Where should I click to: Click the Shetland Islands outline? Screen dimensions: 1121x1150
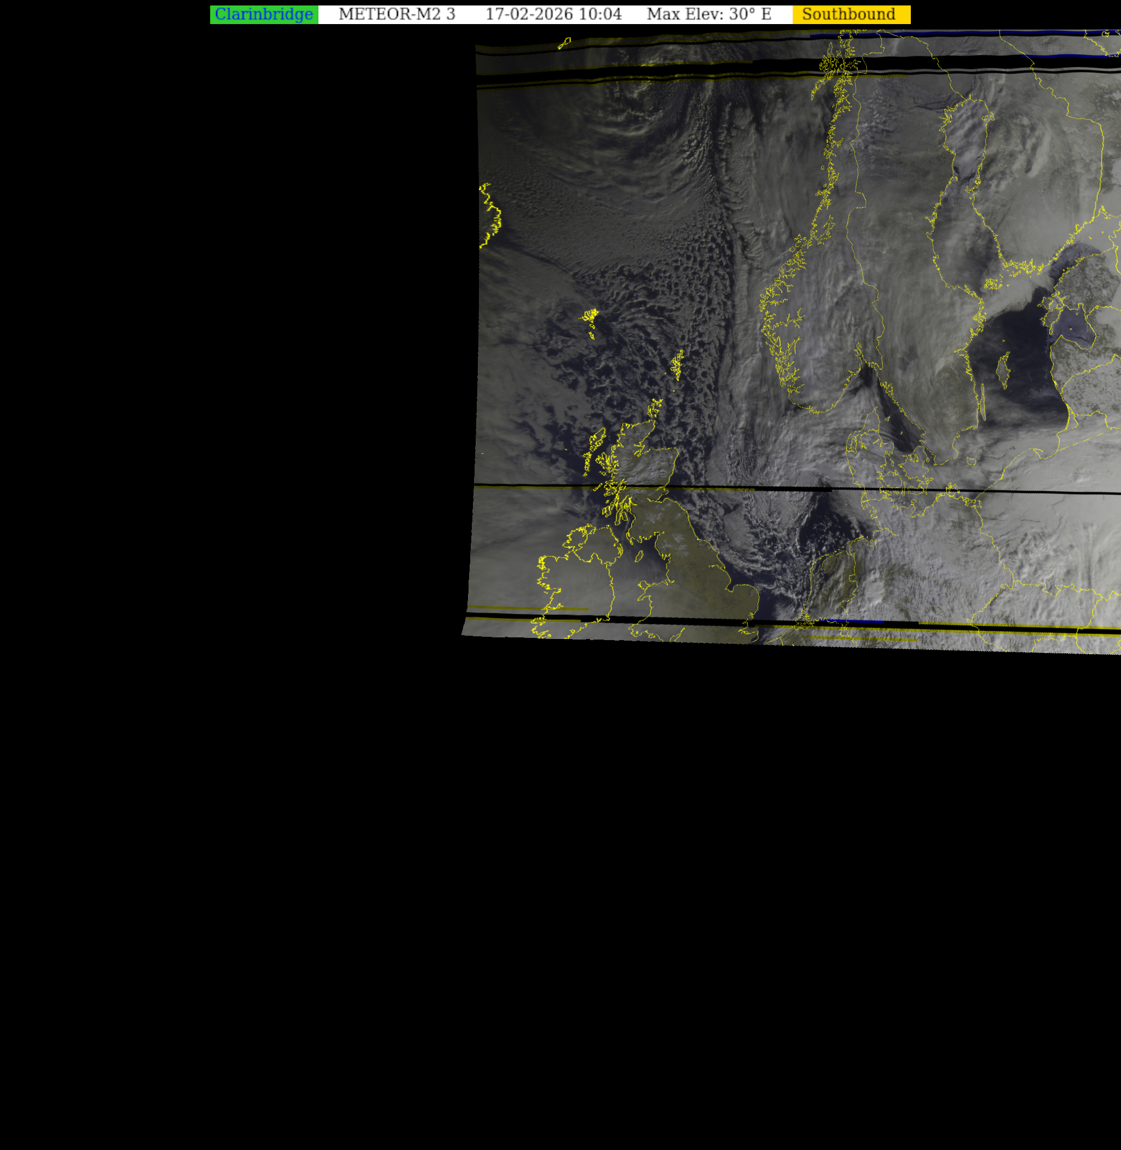pos(678,364)
